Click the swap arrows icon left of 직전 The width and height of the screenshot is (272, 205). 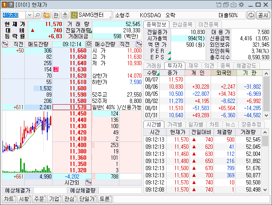point(5,44)
